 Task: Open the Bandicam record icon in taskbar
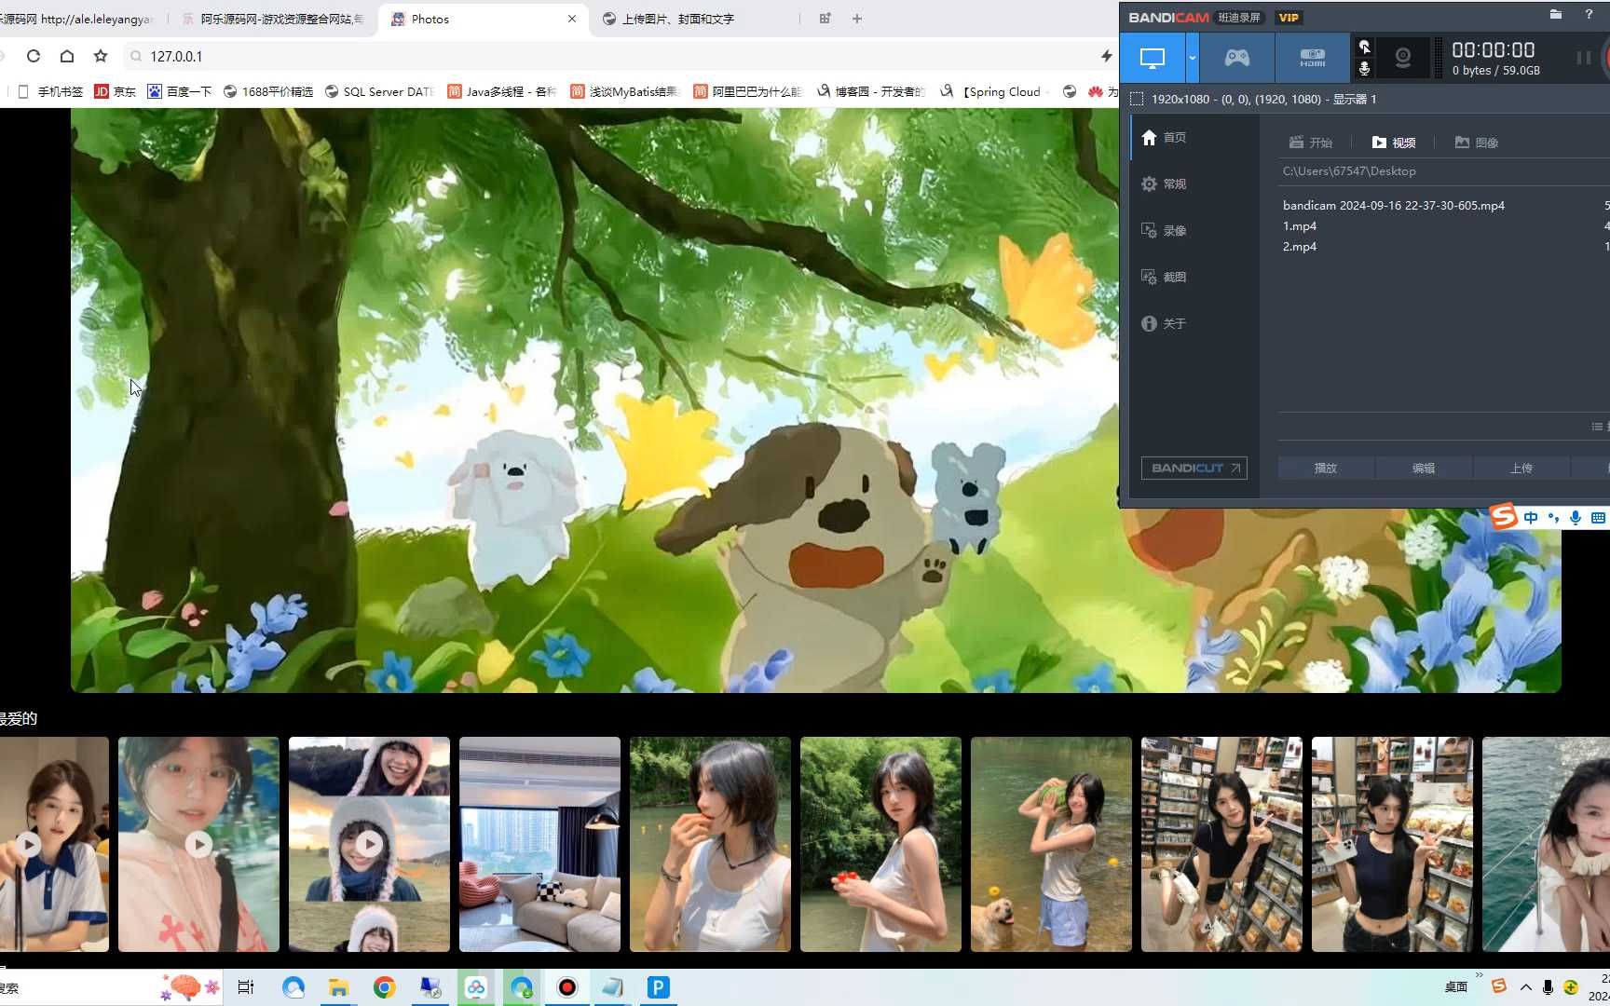point(566,987)
